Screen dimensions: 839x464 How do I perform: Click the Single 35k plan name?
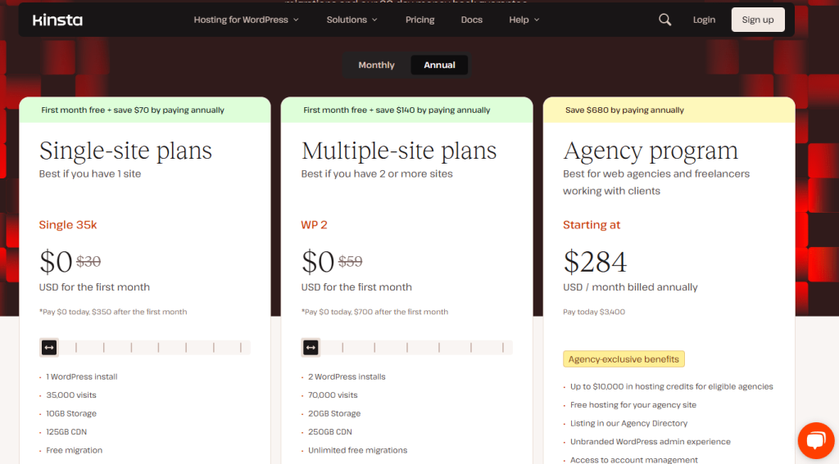[68, 225]
